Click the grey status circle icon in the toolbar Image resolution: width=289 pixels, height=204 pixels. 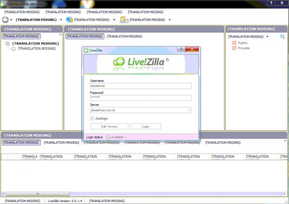tap(5, 20)
